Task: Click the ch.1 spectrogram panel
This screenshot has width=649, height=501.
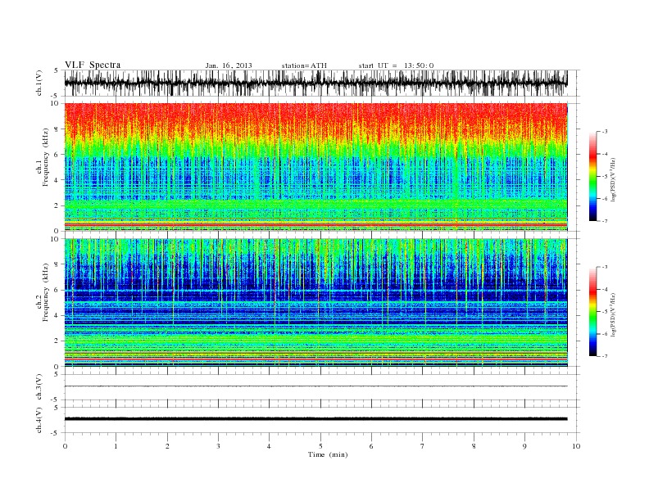Action: tap(315, 166)
